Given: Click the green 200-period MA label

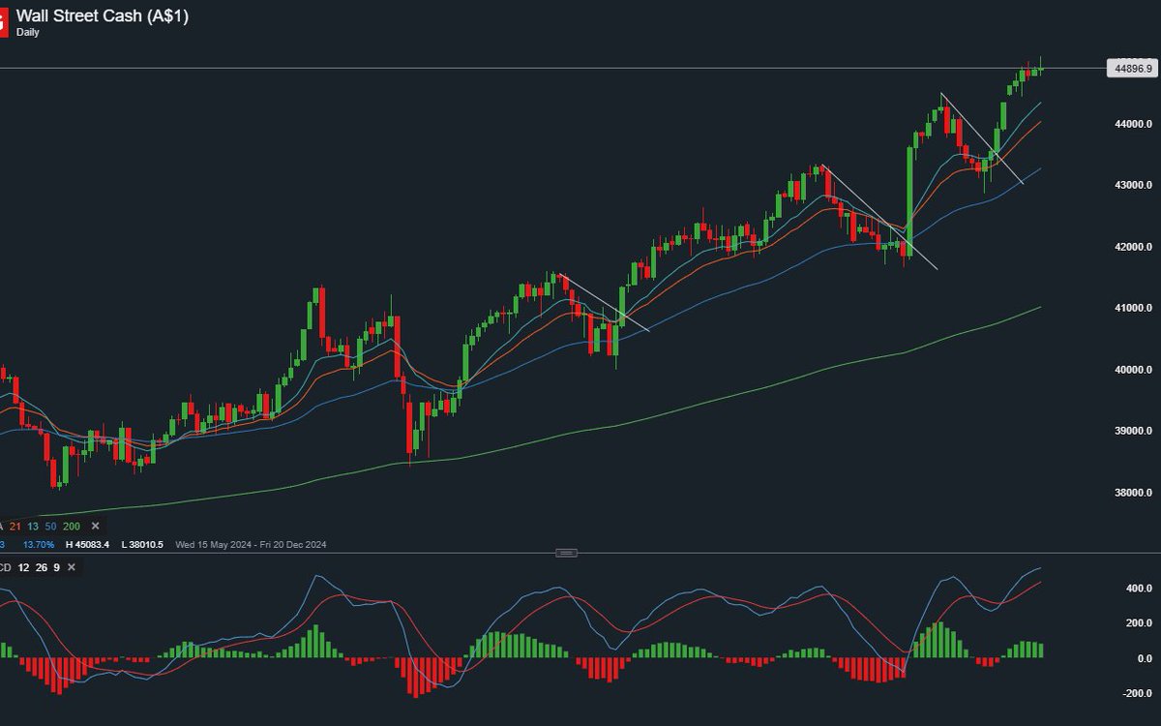Looking at the screenshot, I should (70, 526).
